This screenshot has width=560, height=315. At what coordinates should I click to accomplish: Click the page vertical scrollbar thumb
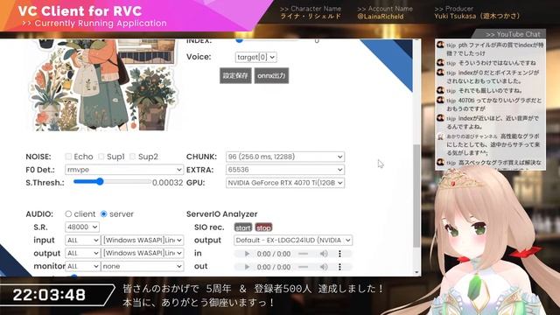tap(416, 196)
